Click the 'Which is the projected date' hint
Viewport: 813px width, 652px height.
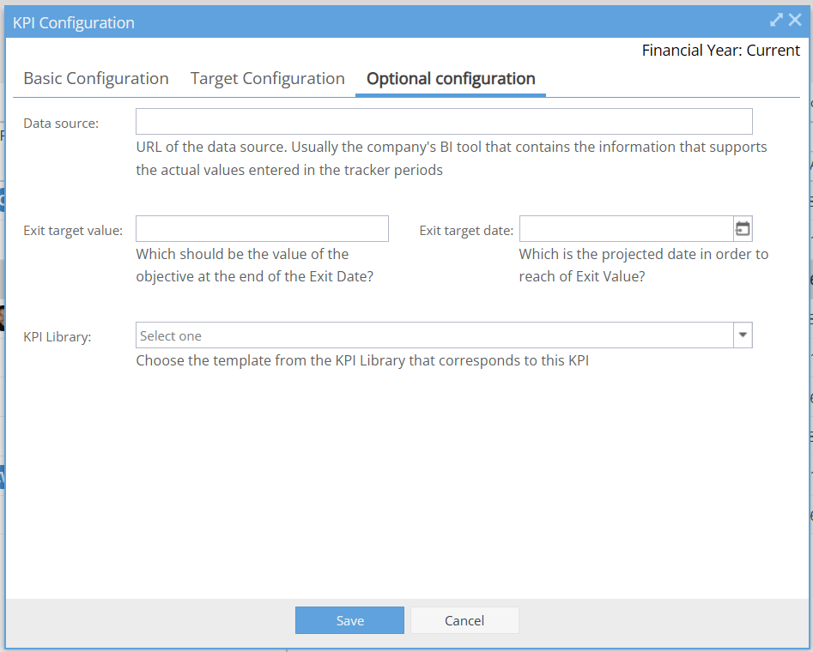644,265
